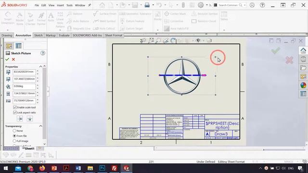The image size is (308, 173).
Task: Flip picture vertically button
Action: (30, 118)
